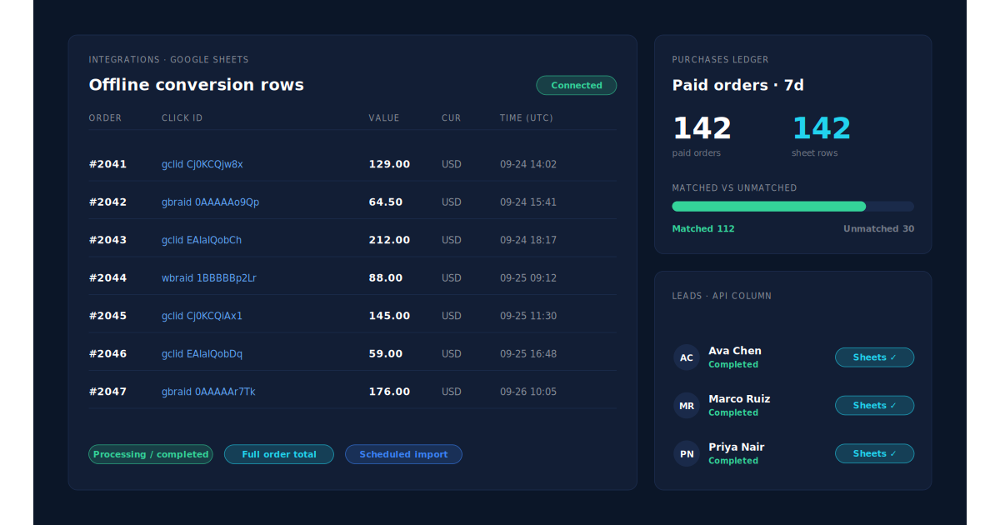Image resolution: width=1000 pixels, height=525 pixels.
Task: Click the PN avatar for Priya Nair
Action: [x=687, y=453]
